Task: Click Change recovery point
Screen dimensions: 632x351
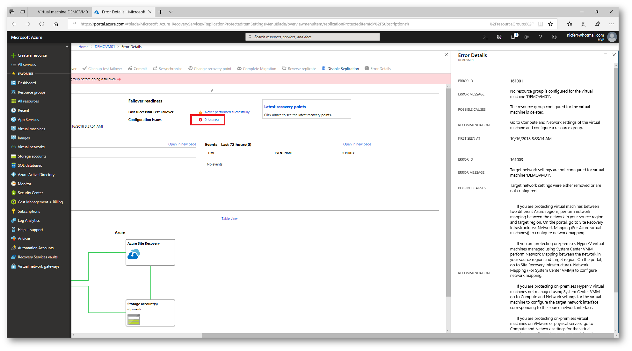Action: click(x=210, y=69)
